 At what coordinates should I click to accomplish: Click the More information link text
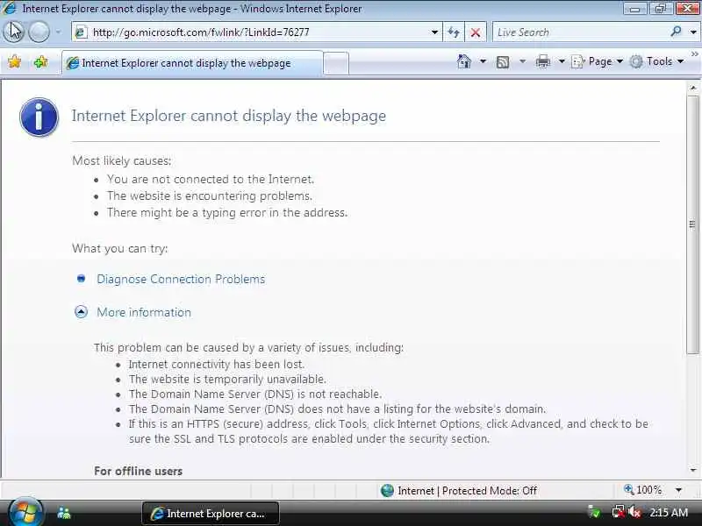pos(144,312)
